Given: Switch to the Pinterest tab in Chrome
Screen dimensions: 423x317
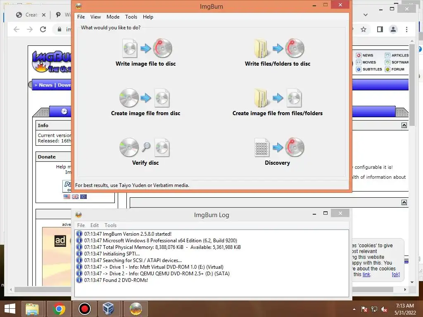Looking at the screenshot, I should point(63,15).
